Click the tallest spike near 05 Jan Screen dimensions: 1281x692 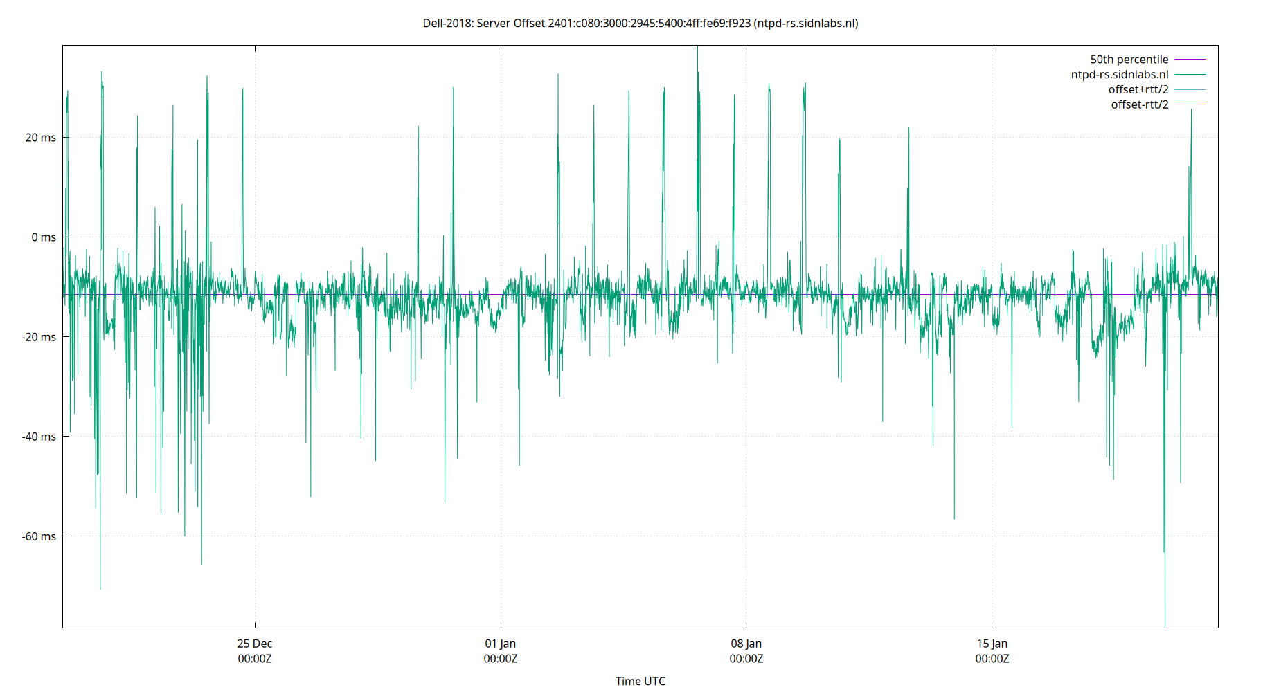(697, 69)
